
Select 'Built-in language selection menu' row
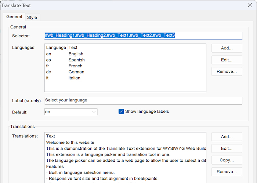point(125,172)
